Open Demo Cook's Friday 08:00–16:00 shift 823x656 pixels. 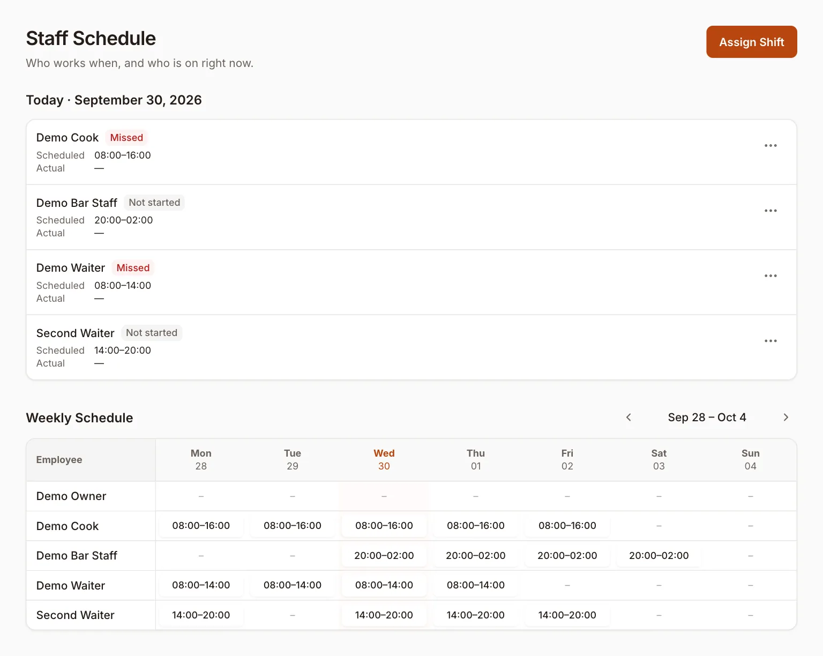coord(567,526)
